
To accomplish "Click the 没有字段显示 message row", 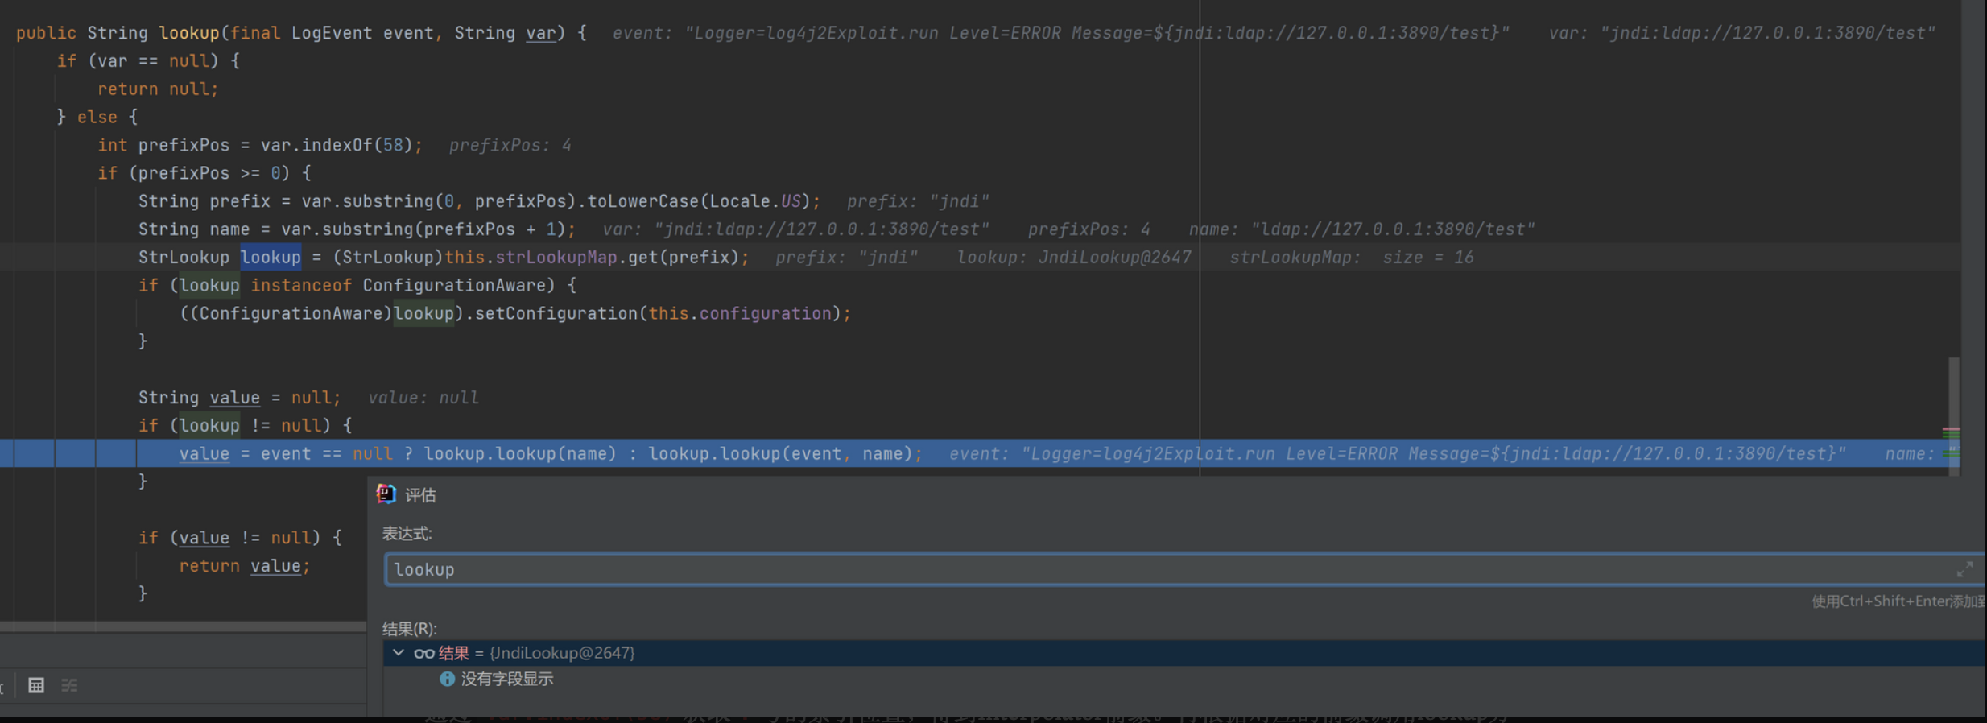I will 506,679.
